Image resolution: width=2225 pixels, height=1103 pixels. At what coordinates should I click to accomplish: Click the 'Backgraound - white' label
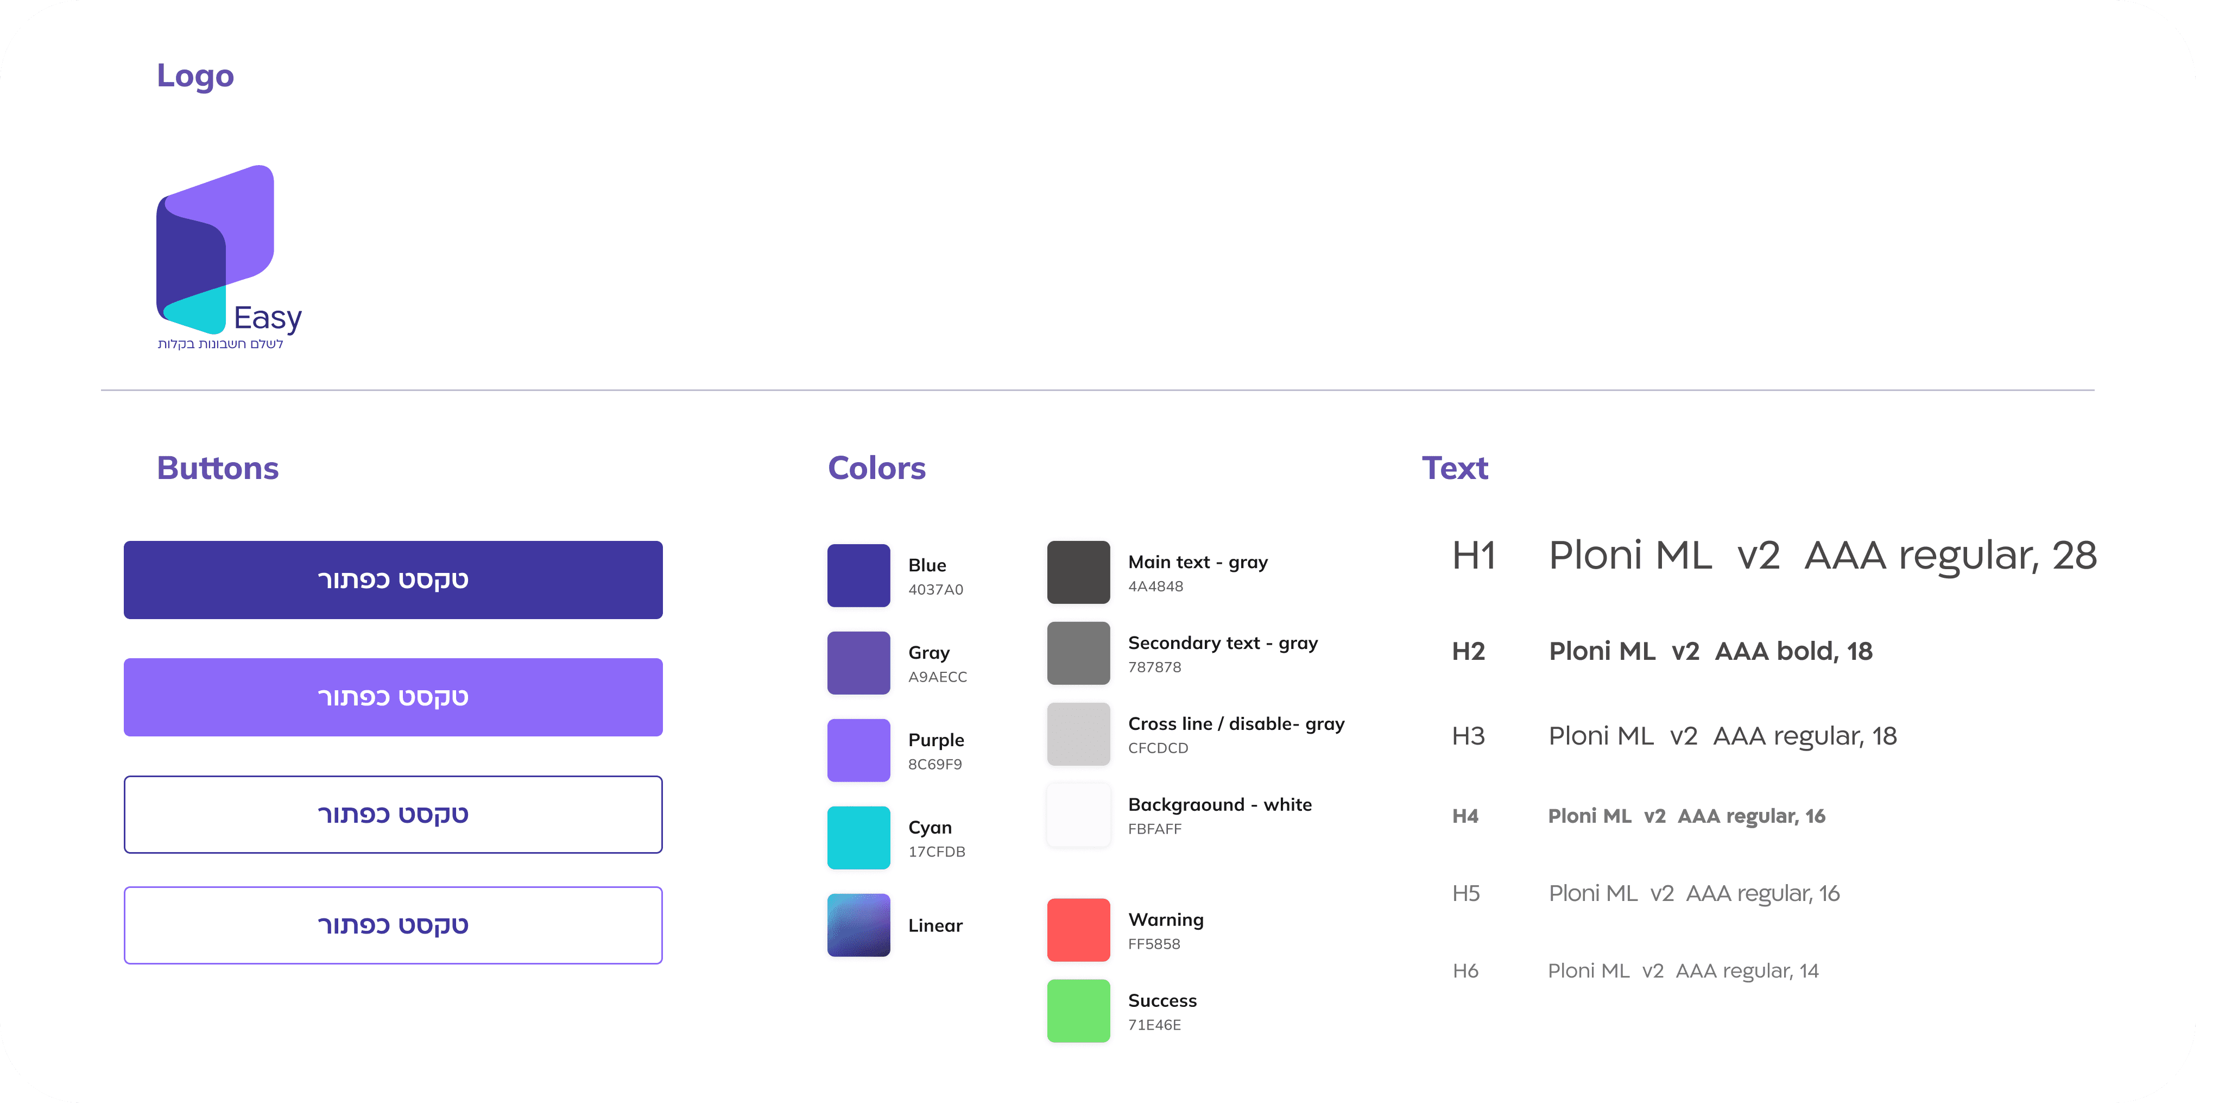[x=1219, y=805]
